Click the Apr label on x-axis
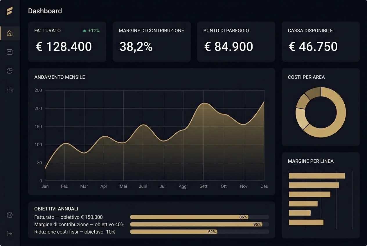Viewport: 367px width, 246px height. click(x=104, y=186)
